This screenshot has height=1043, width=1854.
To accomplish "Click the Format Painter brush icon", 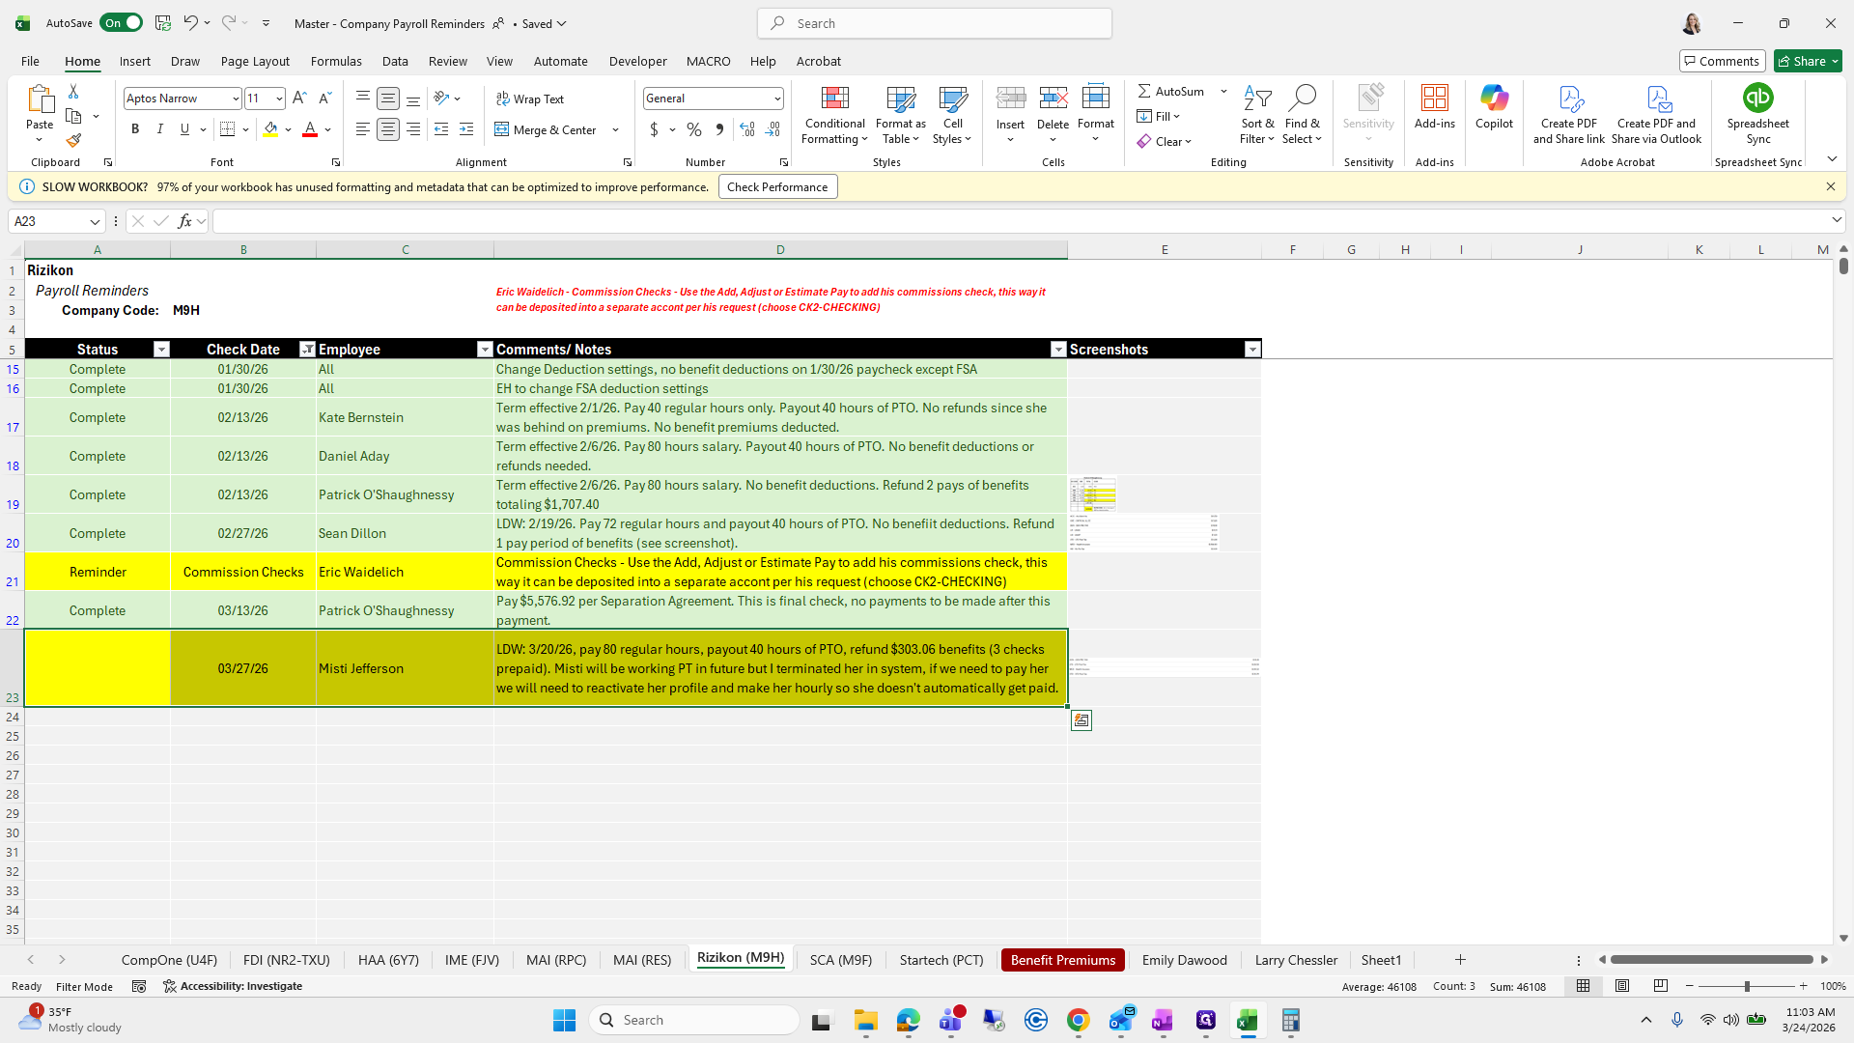I will pyautogui.click(x=73, y=141).
